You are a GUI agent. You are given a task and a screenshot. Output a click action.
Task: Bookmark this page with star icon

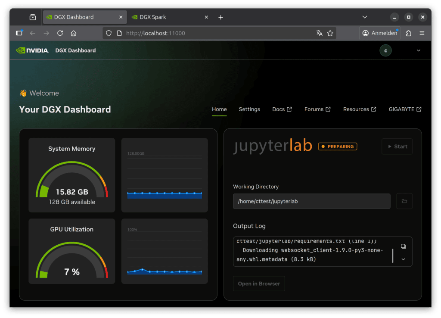[330, 33]
